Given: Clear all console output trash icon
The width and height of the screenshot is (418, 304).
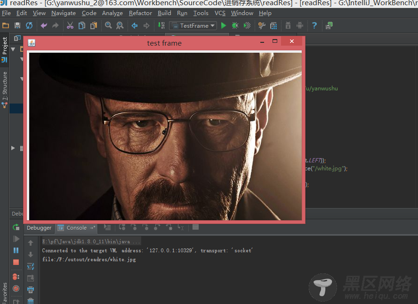Looking at the screenshot, I should coord(31,301).
